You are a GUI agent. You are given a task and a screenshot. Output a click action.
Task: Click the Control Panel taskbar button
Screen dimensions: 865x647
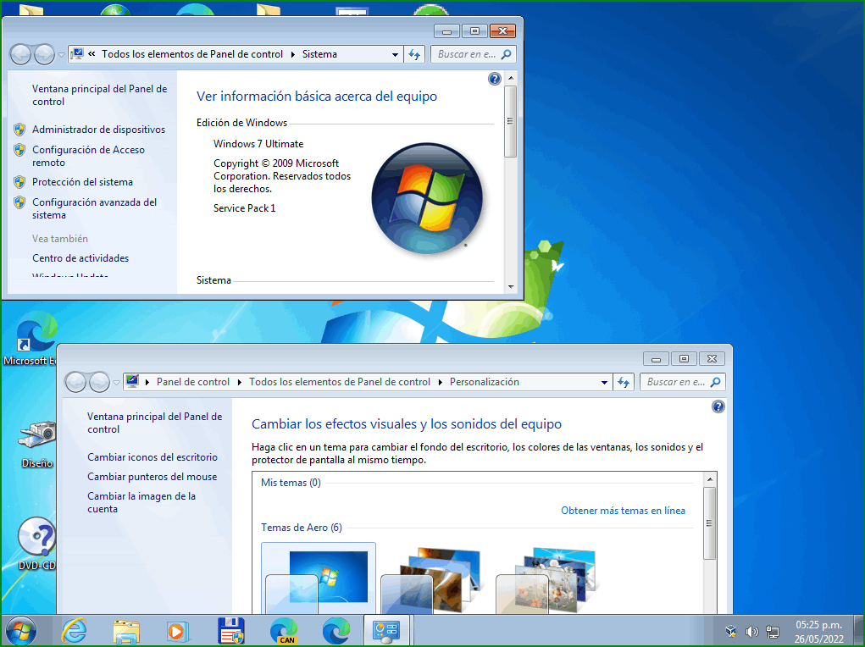point(386,631)
